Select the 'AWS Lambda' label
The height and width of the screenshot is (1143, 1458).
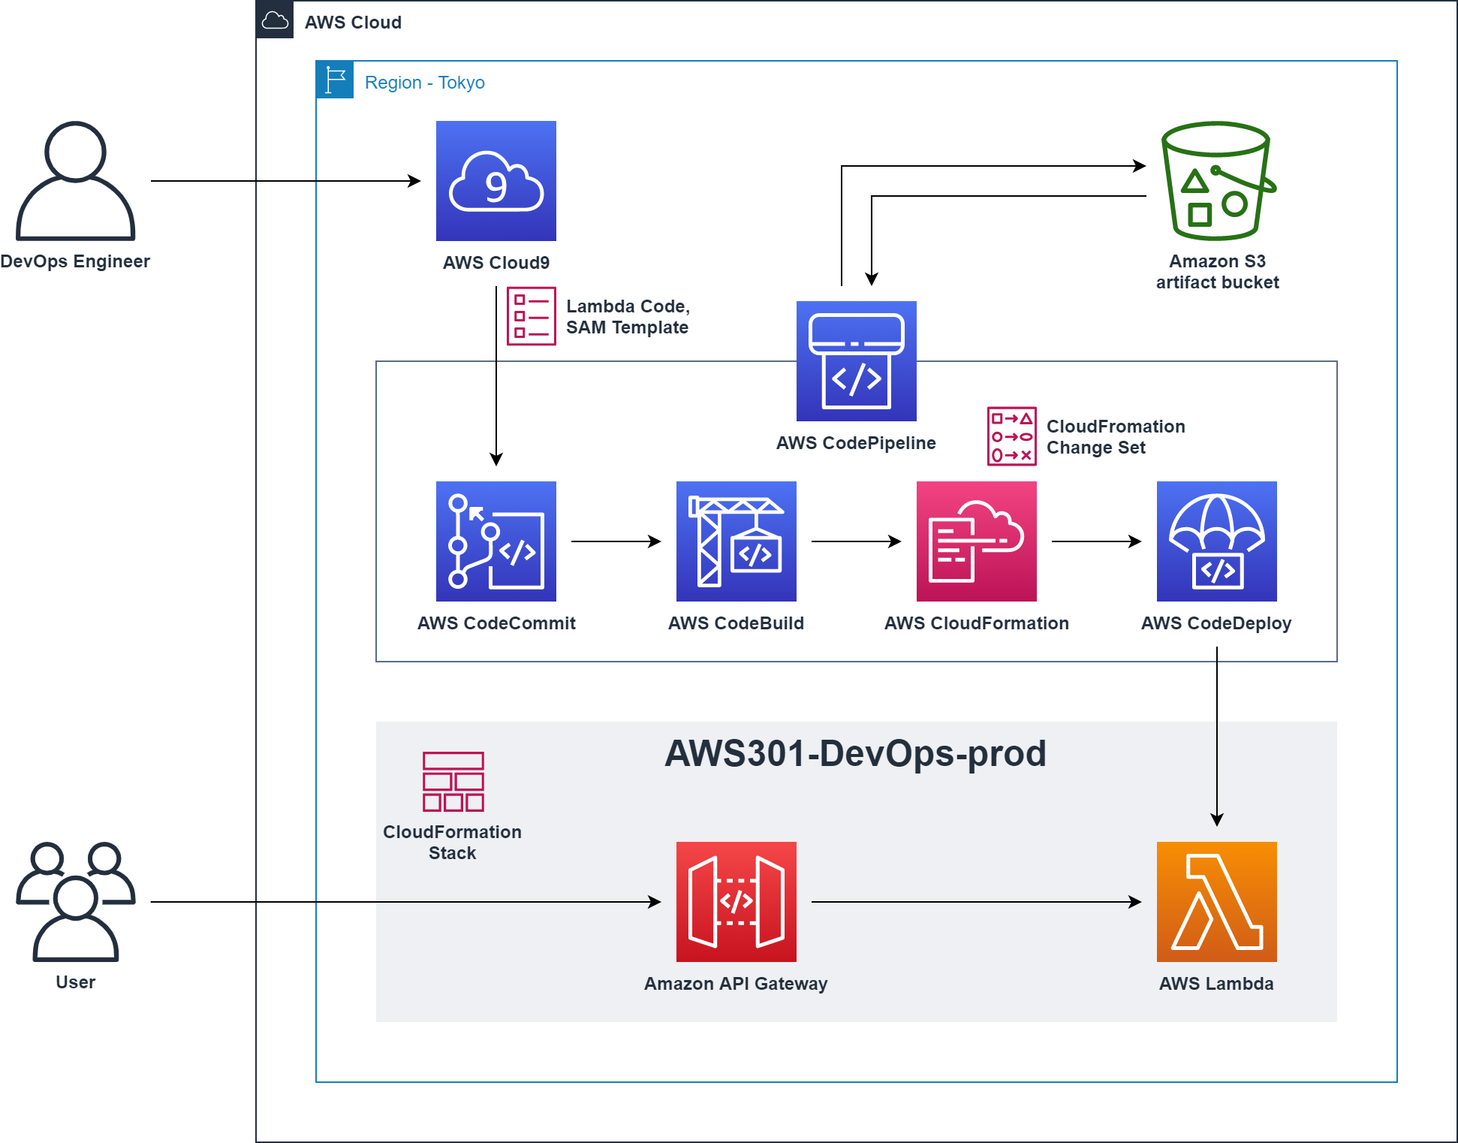click(1216, 984)
